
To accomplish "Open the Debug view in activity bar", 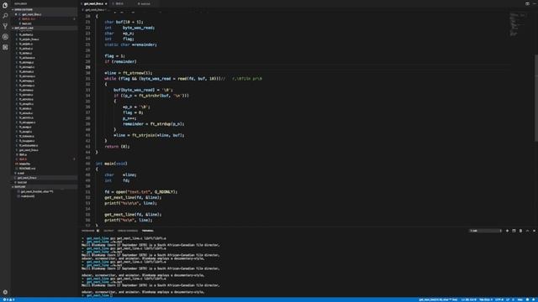I will point(5,37).
